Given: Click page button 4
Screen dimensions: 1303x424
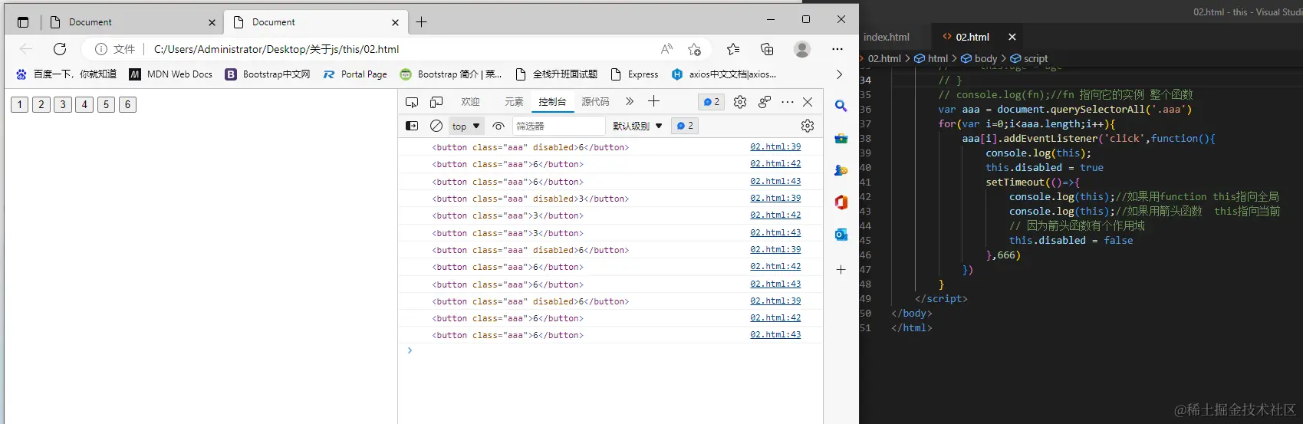Looking at the screenshot, I should pos(84,104).
